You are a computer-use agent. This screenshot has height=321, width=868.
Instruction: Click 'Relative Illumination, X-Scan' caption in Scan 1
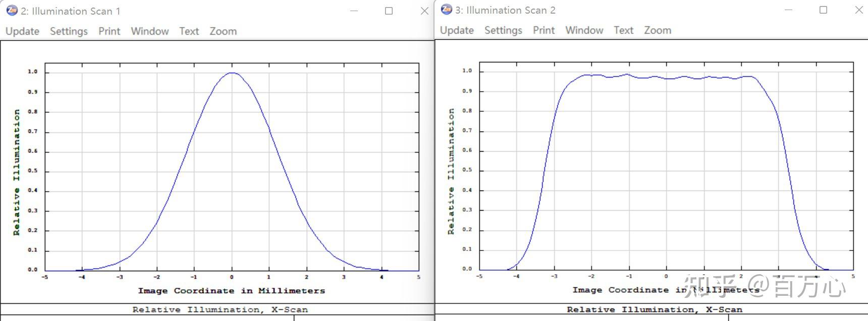[220, 309]
